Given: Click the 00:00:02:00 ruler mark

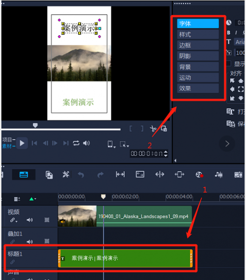Looking at the screenshot, I should click(x=125, y=196).
